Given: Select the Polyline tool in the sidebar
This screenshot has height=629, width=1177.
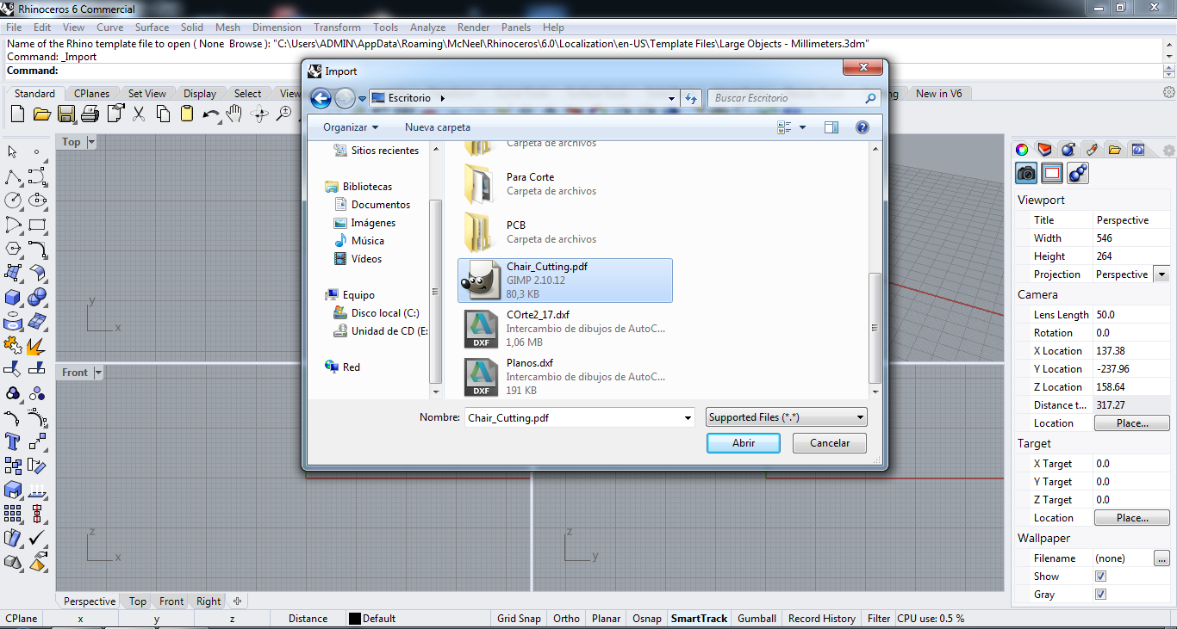Looking at the screenshot, I should point(13,177).
